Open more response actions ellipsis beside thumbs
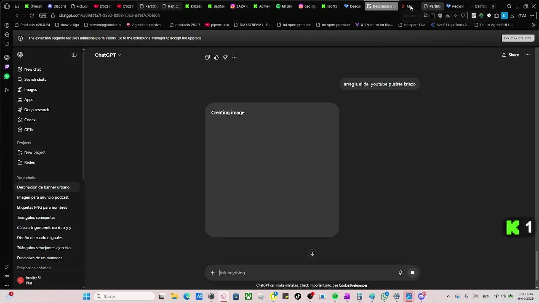539x303 pixels. 235,57
